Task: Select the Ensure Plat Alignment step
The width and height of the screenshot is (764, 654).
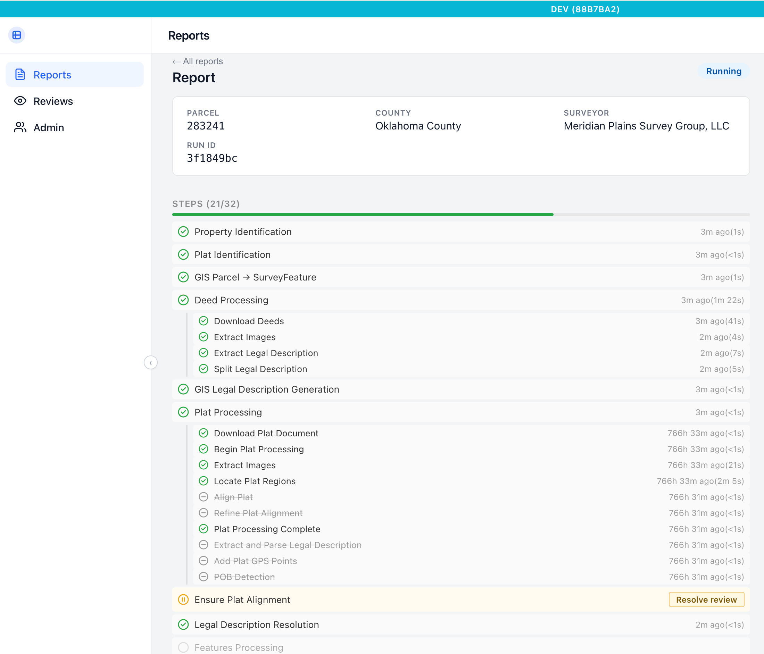Action: pos(461,600)
